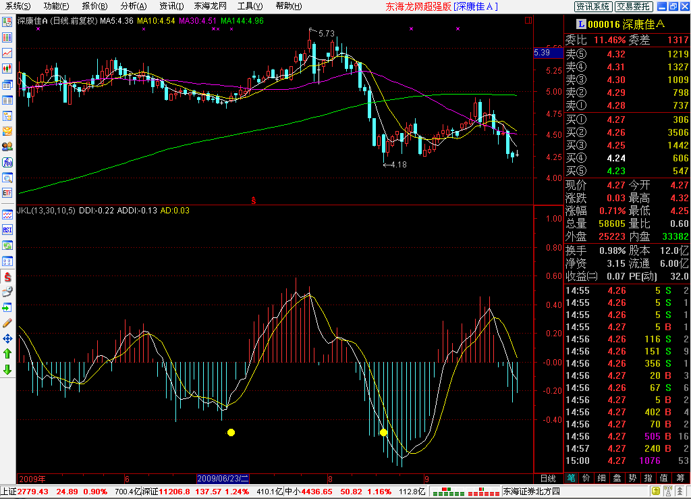
Task: Click the 日线 period button
Action: (x=548, y=478)
